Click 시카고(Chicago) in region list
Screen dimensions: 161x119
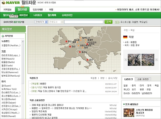point(9,109)
